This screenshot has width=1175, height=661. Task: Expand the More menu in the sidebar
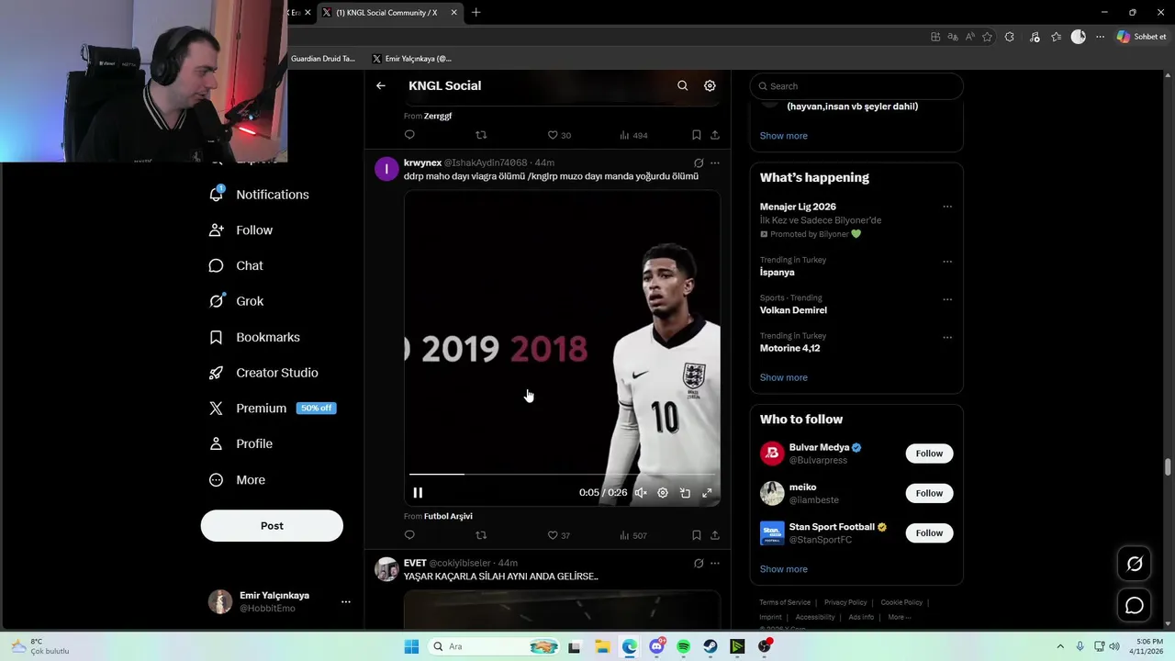[x=237, y=480]
